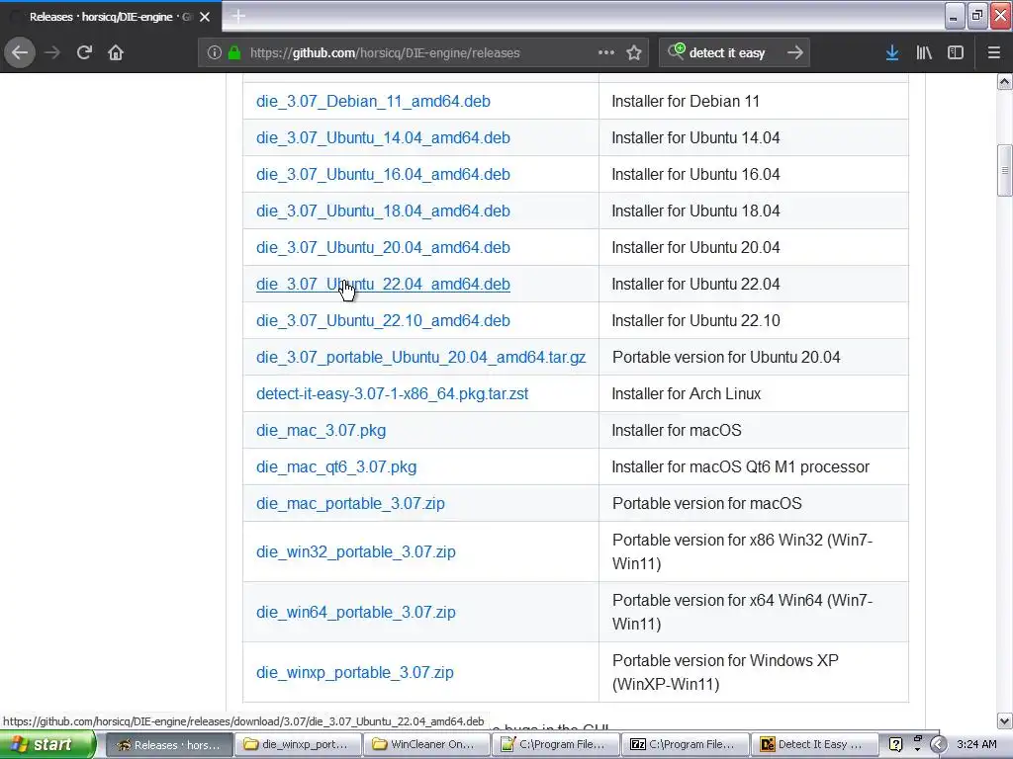Switch to Releases hors... taskbar button
This screenshot has width=1013, height=759.
[168, 745]
